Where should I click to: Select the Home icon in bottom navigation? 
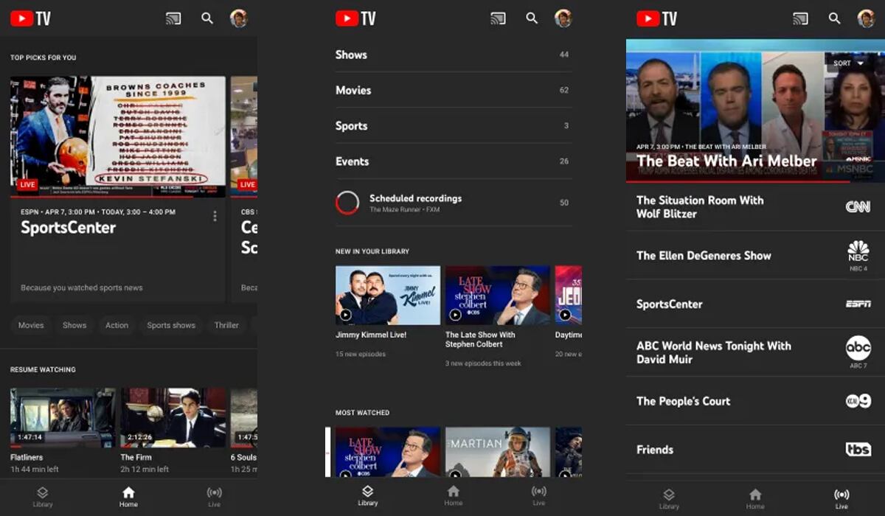[x=128, y=496]
